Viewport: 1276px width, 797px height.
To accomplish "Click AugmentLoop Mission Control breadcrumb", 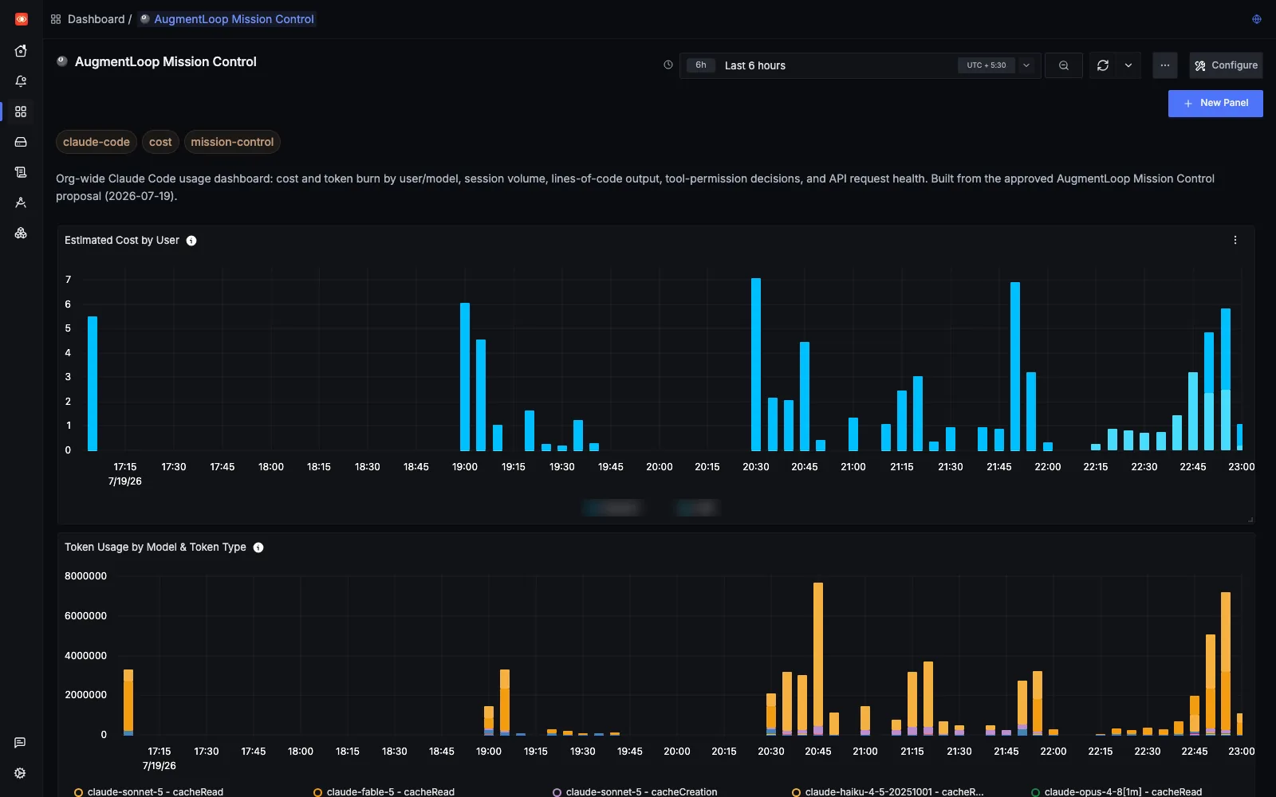I will click(227, 19).
